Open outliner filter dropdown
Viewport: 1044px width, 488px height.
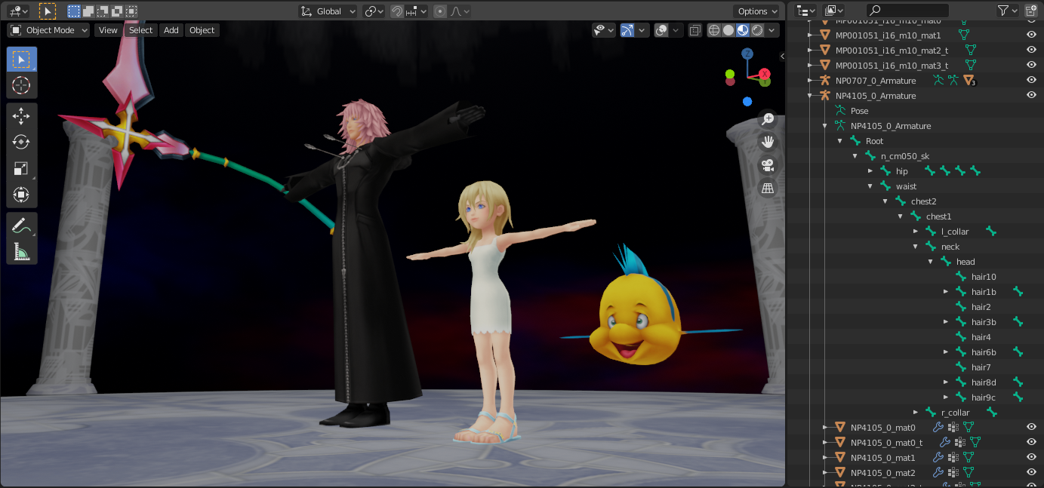coord(1008,11)
